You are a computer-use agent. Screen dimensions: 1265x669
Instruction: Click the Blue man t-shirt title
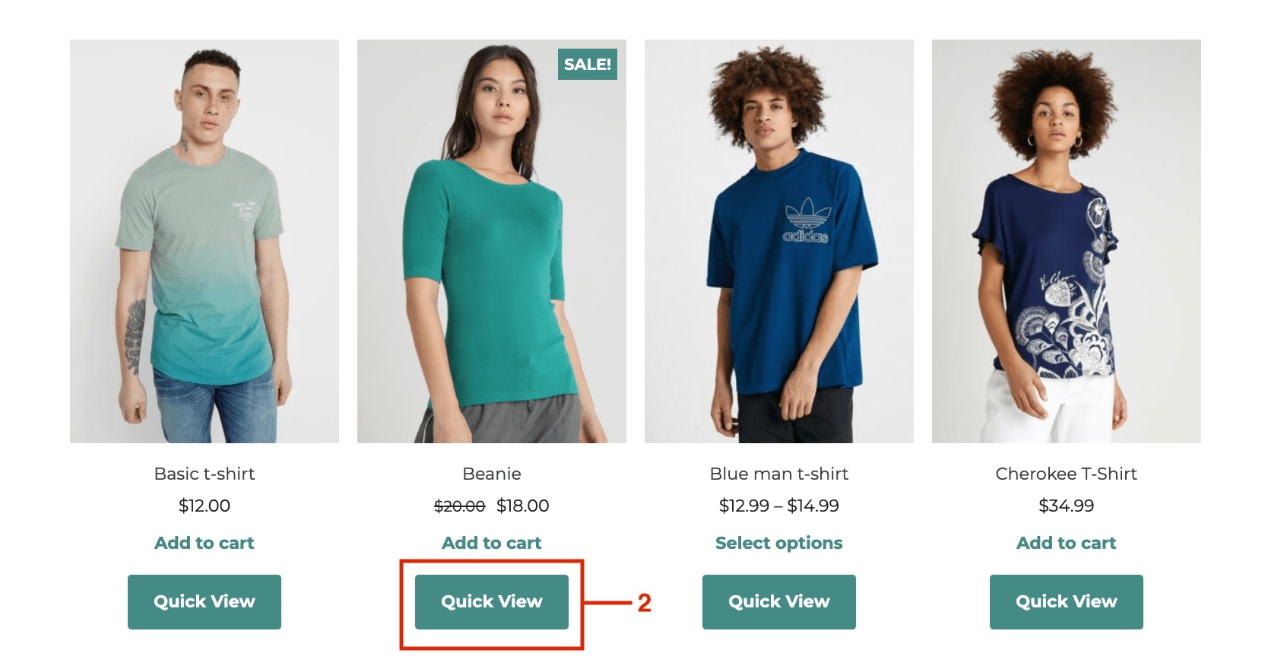[779, 474]
